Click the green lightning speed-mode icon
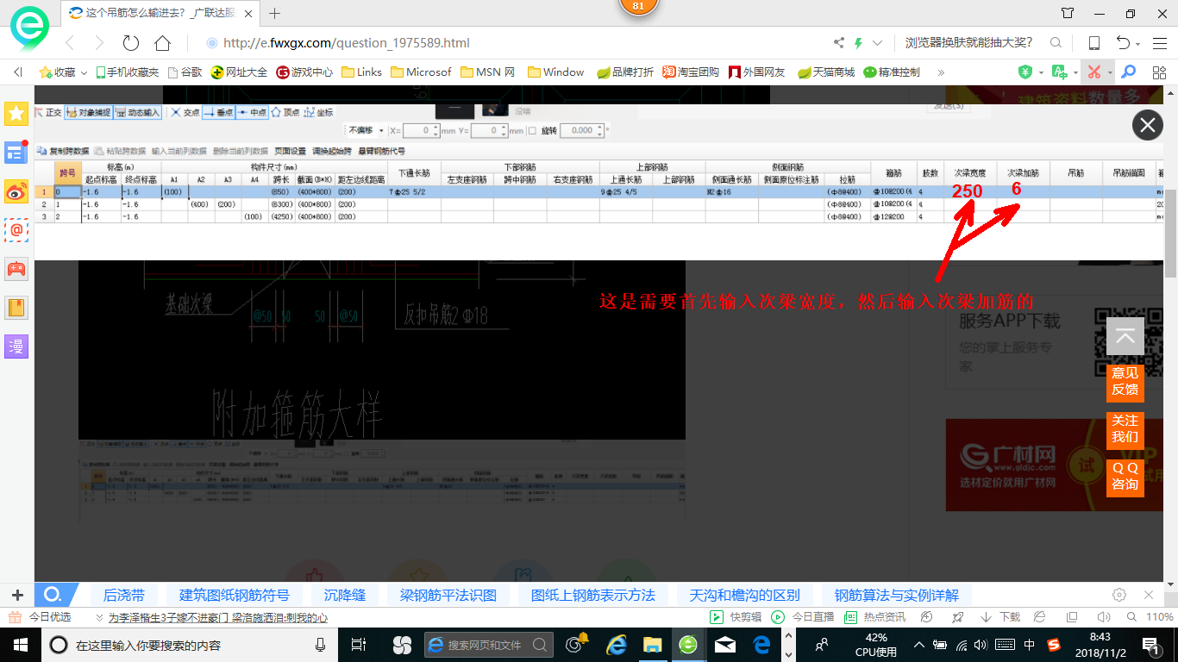This screenshot has width=1178, height=662. point(858,43)
